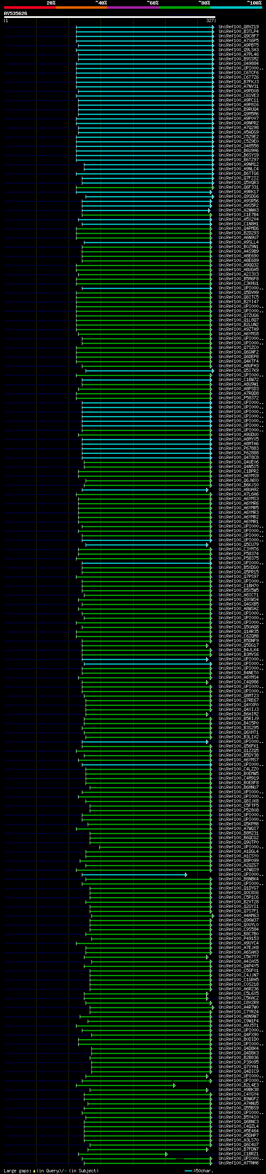This screenshot has height=1174, width=266.
Task: Select the UniRef100_A8E690 label
Action: (239, 256)
